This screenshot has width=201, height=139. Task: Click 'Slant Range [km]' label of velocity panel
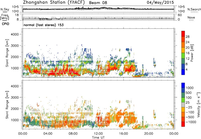point(7,105)
